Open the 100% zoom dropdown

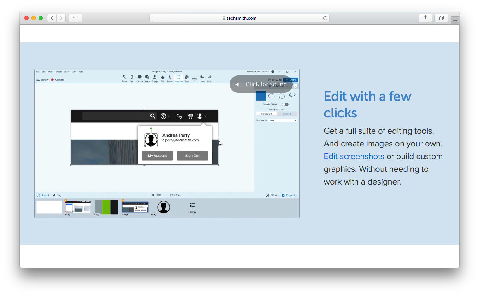[x=160, y=195]
